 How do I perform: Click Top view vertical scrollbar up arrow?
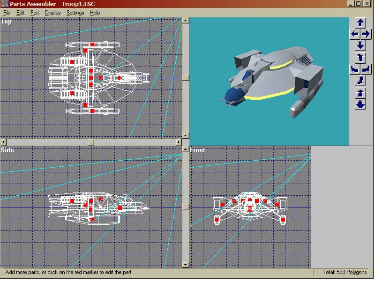186,21
